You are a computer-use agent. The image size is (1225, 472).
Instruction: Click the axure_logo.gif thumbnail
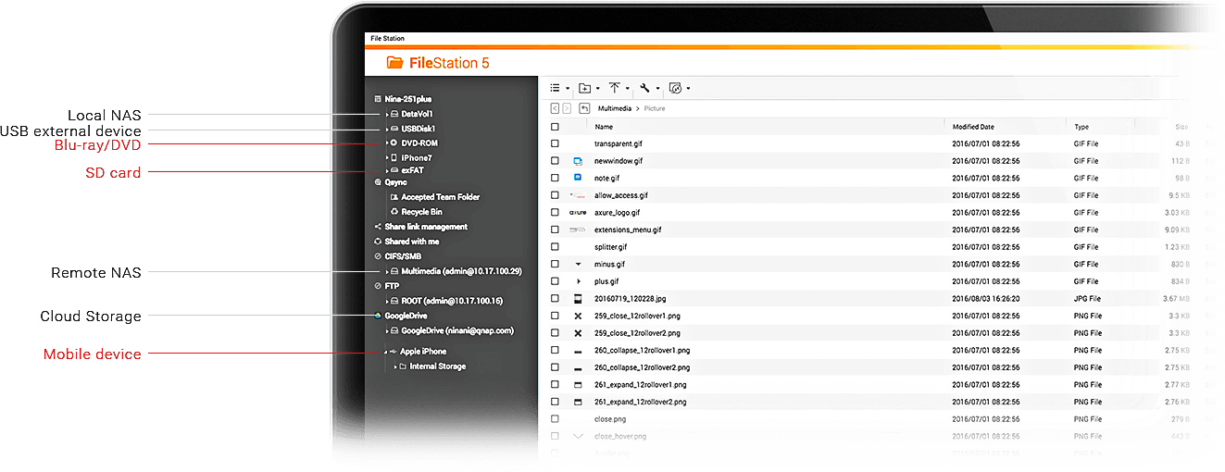coord(578,212)
